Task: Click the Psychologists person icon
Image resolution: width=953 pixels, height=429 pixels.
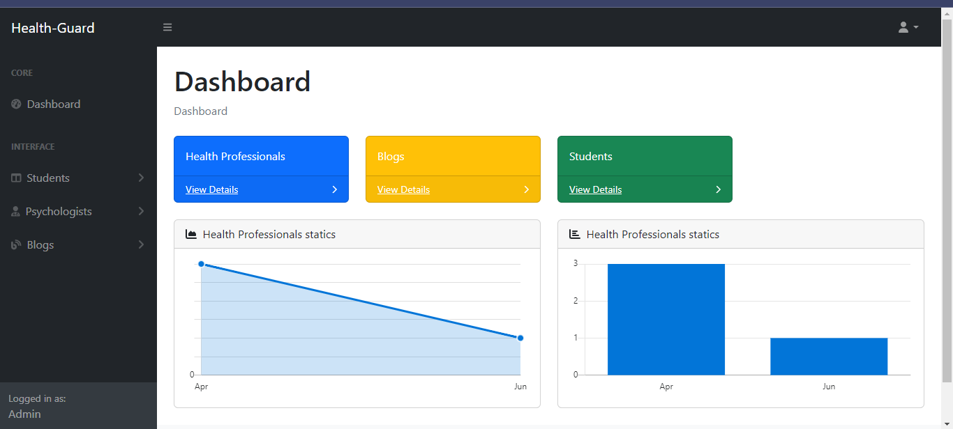Action: click(16, 212)
